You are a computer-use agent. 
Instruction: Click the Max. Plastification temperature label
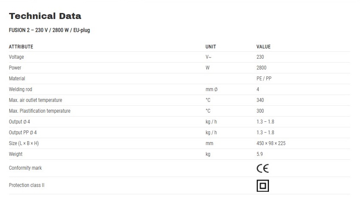39,111
